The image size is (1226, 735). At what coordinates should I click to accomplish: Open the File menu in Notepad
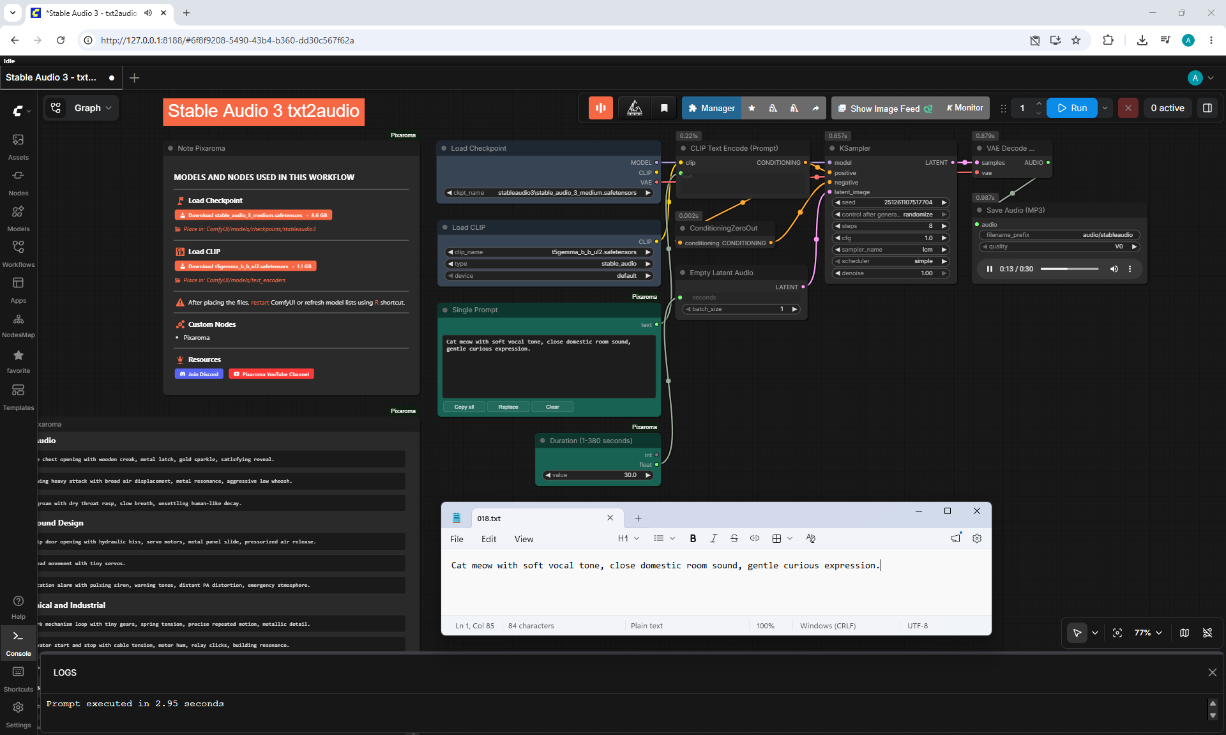tap(457, 539)
